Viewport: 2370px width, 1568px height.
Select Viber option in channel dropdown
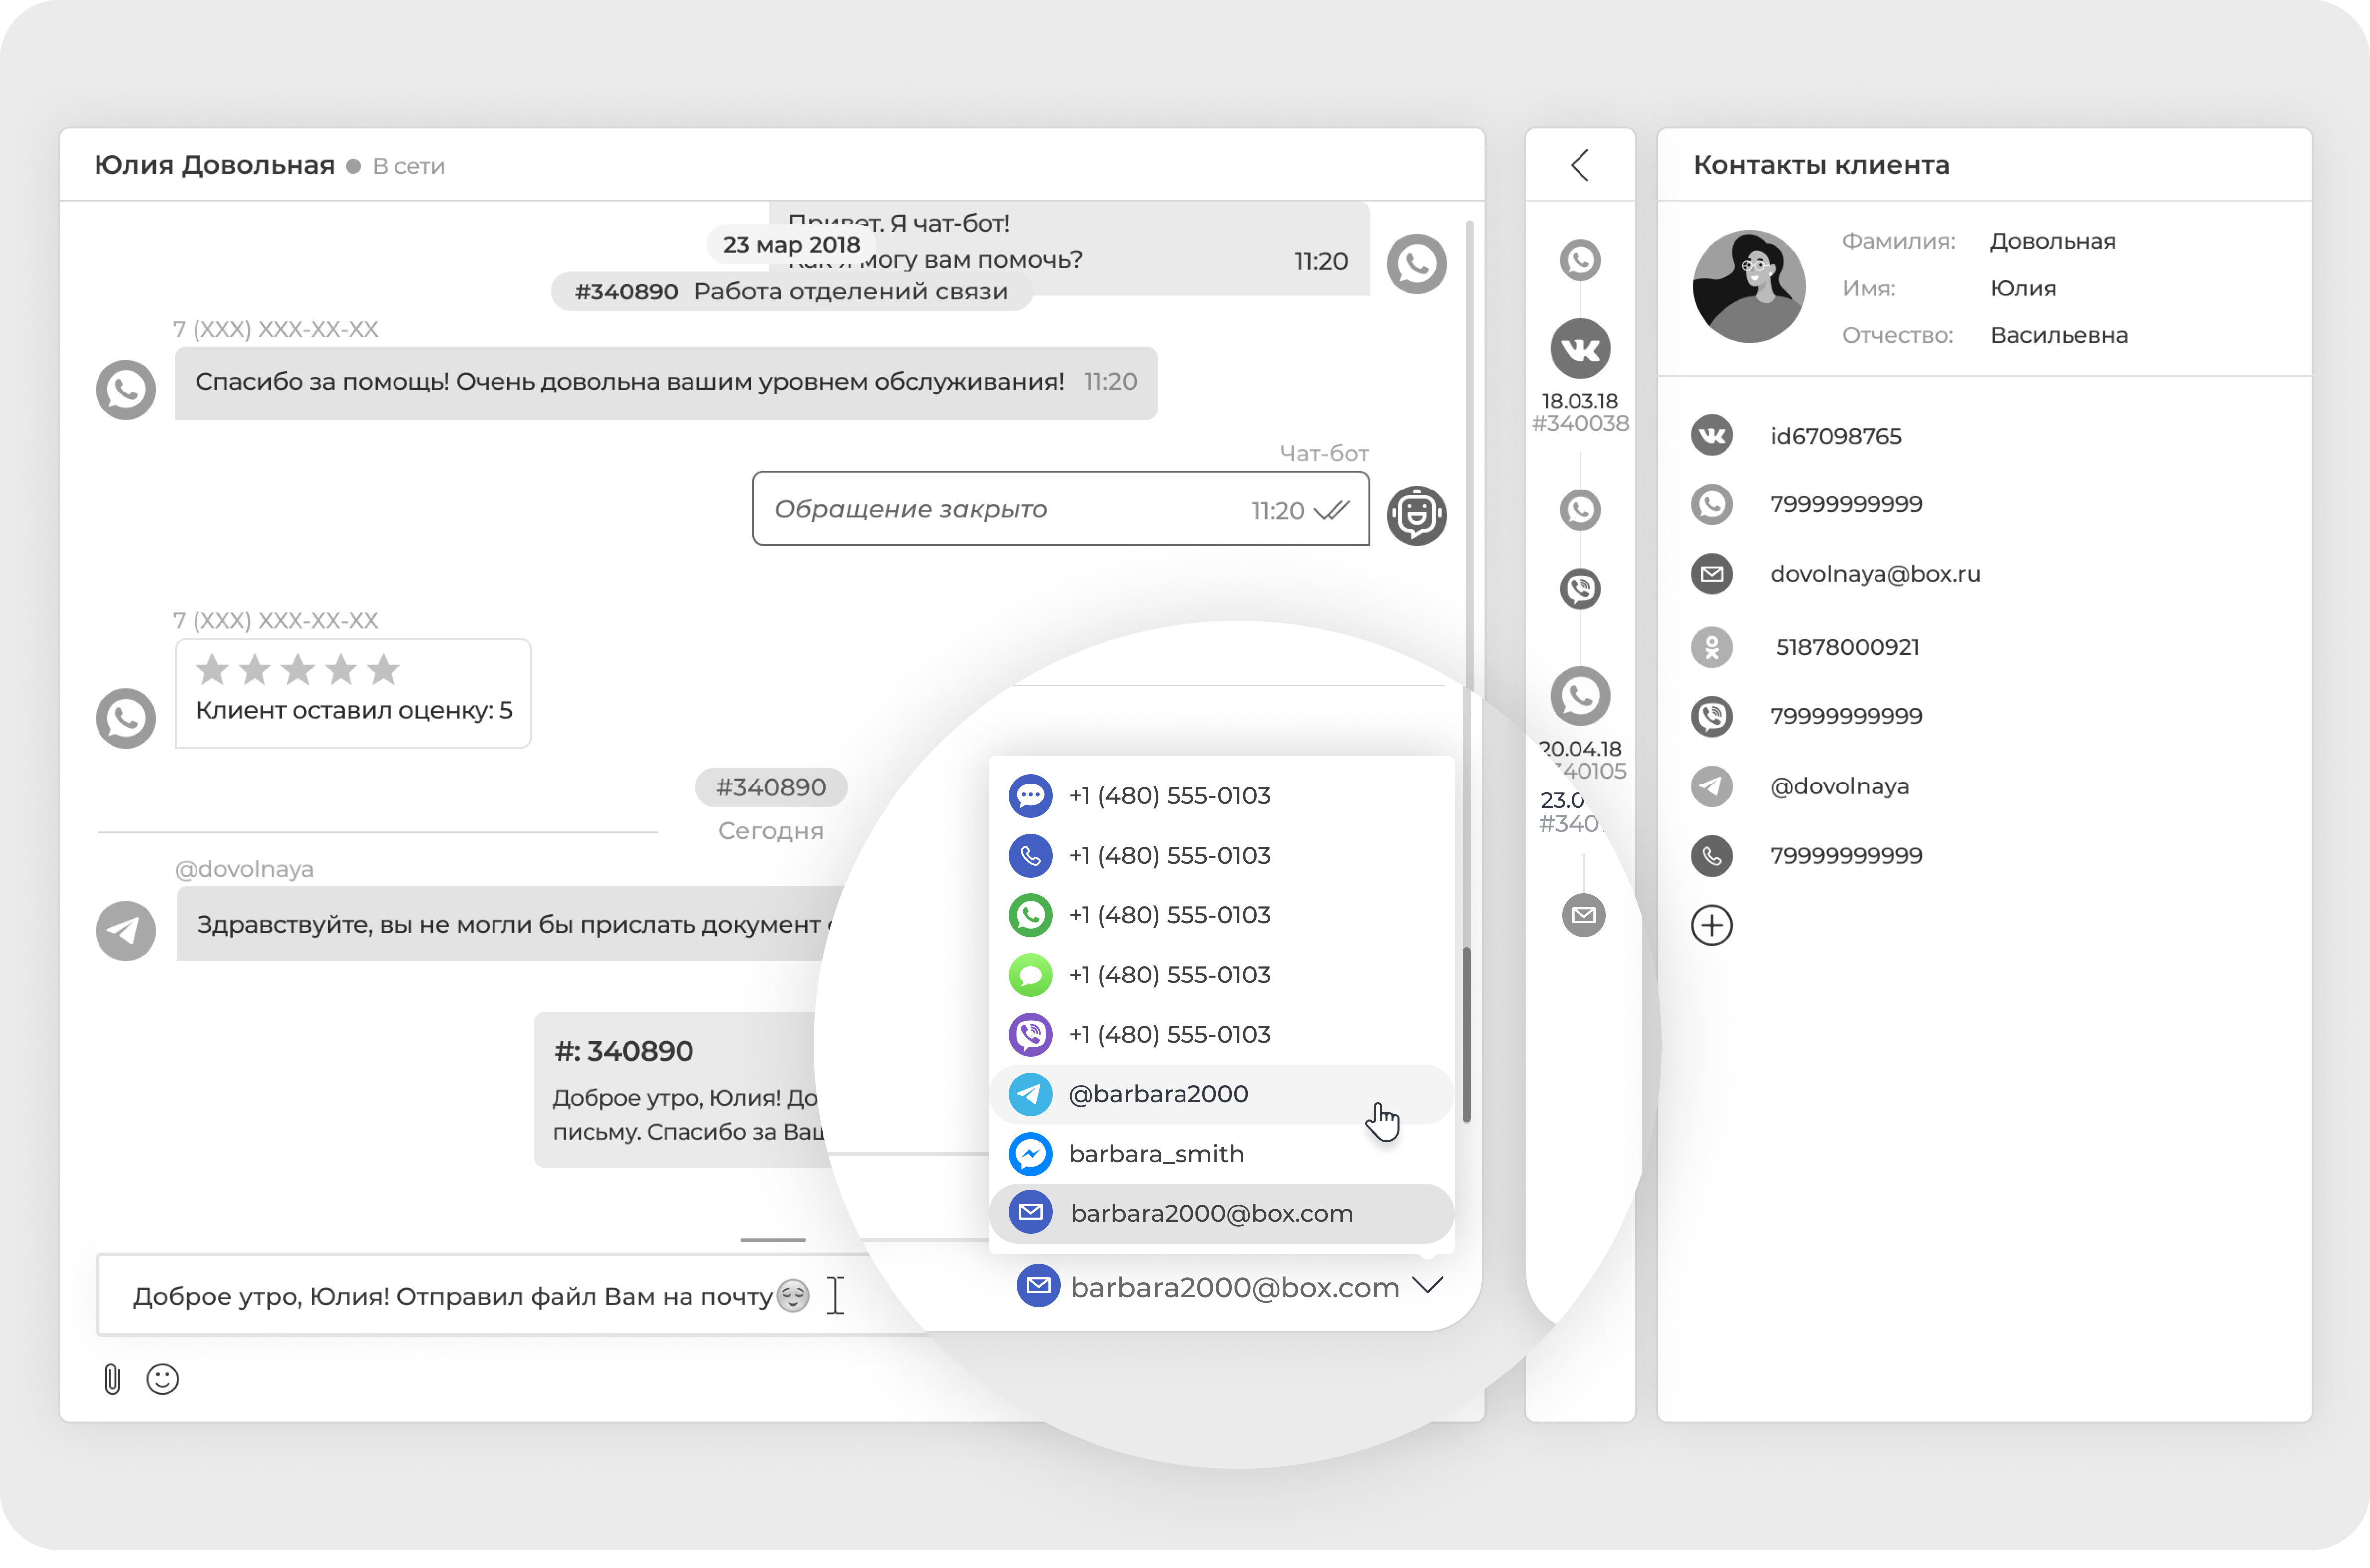[1221, 1035]
